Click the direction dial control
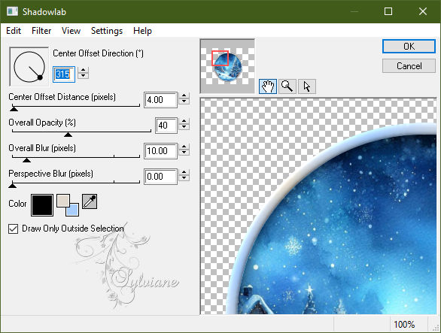The width and height of the screenshot is (441, 333). pyautogui.click(x=29, y=67)
